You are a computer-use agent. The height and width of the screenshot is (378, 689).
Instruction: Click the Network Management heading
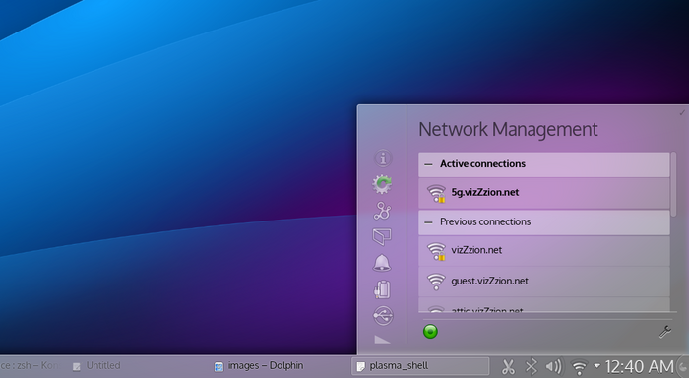point(508,129)
